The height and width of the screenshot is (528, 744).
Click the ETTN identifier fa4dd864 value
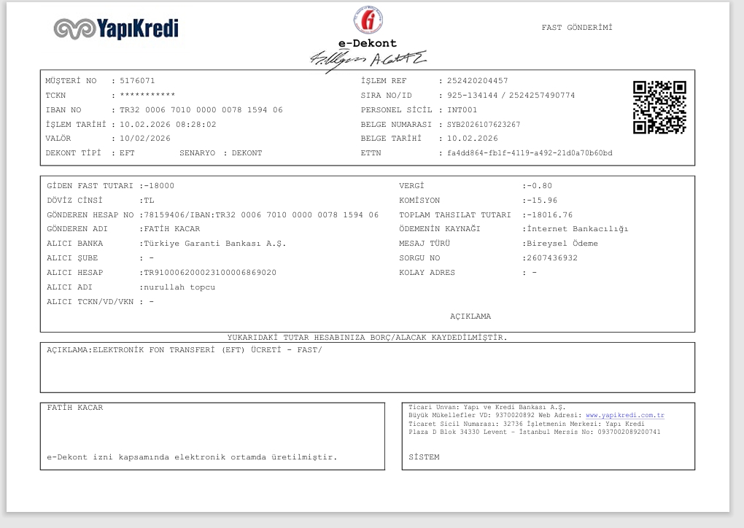[x=530, y=153]
